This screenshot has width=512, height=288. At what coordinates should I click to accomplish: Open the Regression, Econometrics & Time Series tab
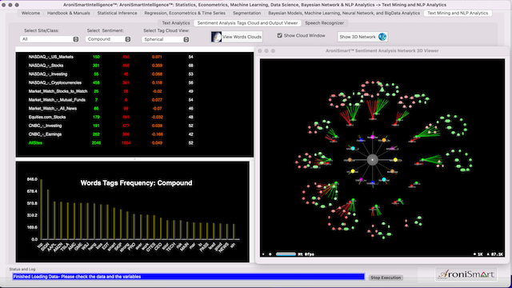pos(185,13)
